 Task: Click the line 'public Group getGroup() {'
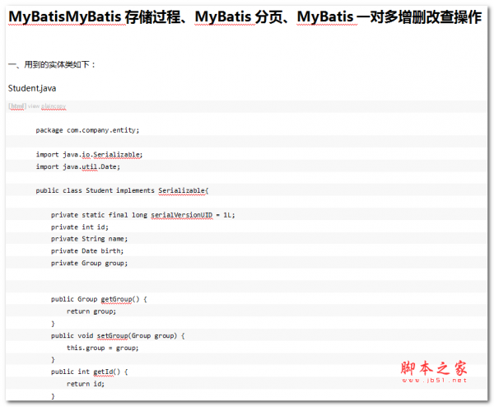tap(99, 299)
